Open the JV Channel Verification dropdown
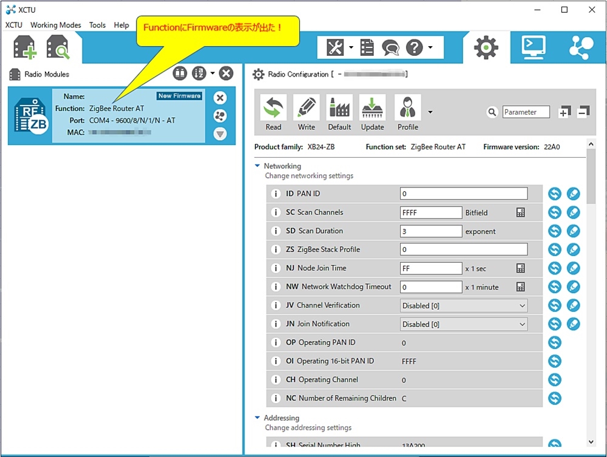 464,305
